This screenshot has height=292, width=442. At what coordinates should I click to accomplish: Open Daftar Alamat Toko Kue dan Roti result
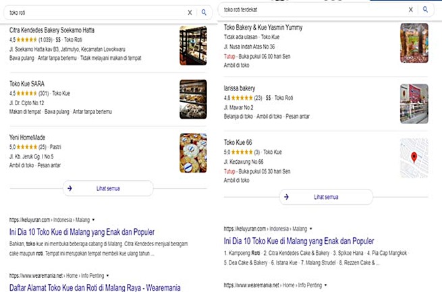pyautogui.click(x=94, y=288)
